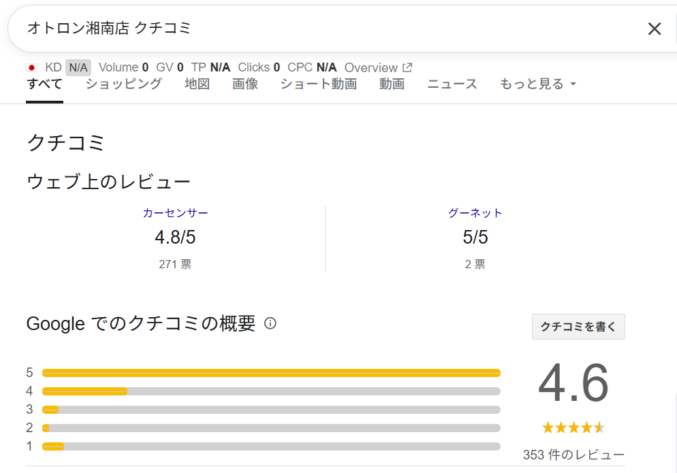
Task: Open the カーセンサー review link
Action: pos(175,213)
